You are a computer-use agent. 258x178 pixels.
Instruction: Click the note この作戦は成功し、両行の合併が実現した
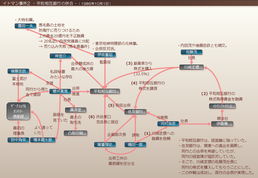(217, 173)
